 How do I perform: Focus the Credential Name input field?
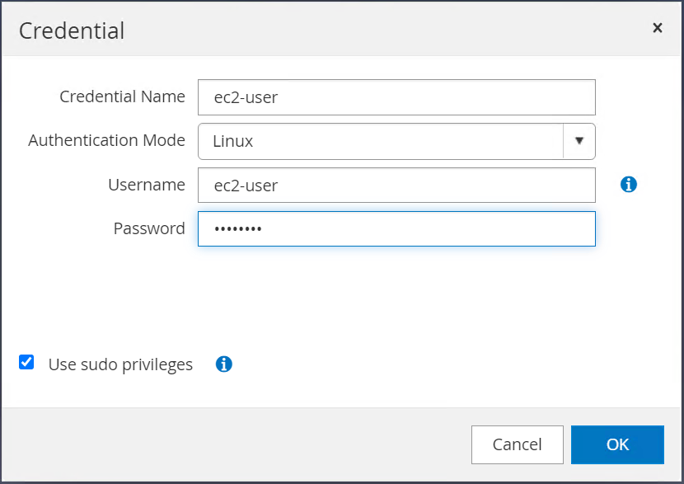coord(396,97)
